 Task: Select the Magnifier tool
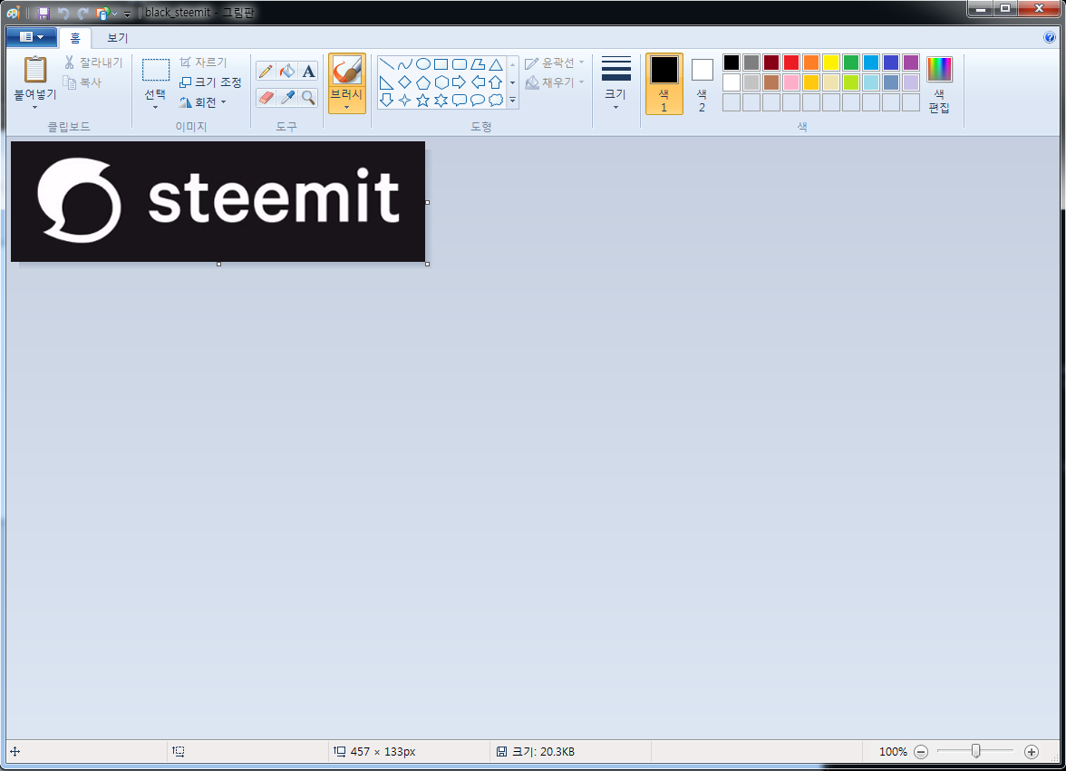coord(308,98)
